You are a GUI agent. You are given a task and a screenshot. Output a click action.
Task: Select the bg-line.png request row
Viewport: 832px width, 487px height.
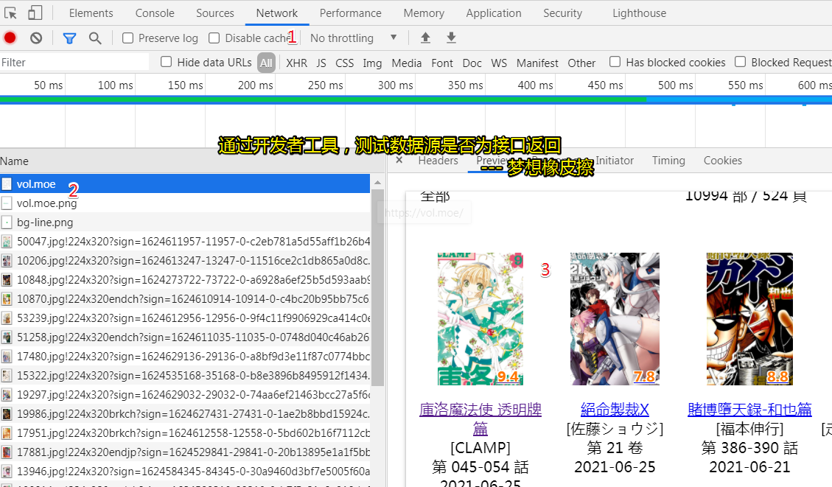[x=185, y=223]
